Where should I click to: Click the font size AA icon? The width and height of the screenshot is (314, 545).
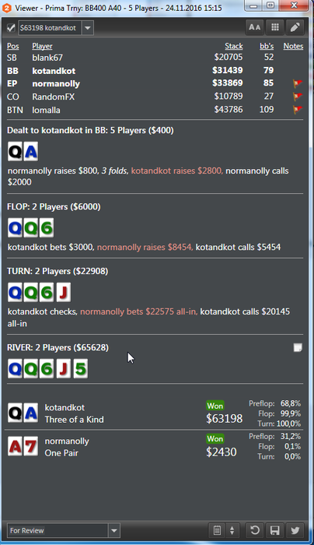click(x=255, y=27)
